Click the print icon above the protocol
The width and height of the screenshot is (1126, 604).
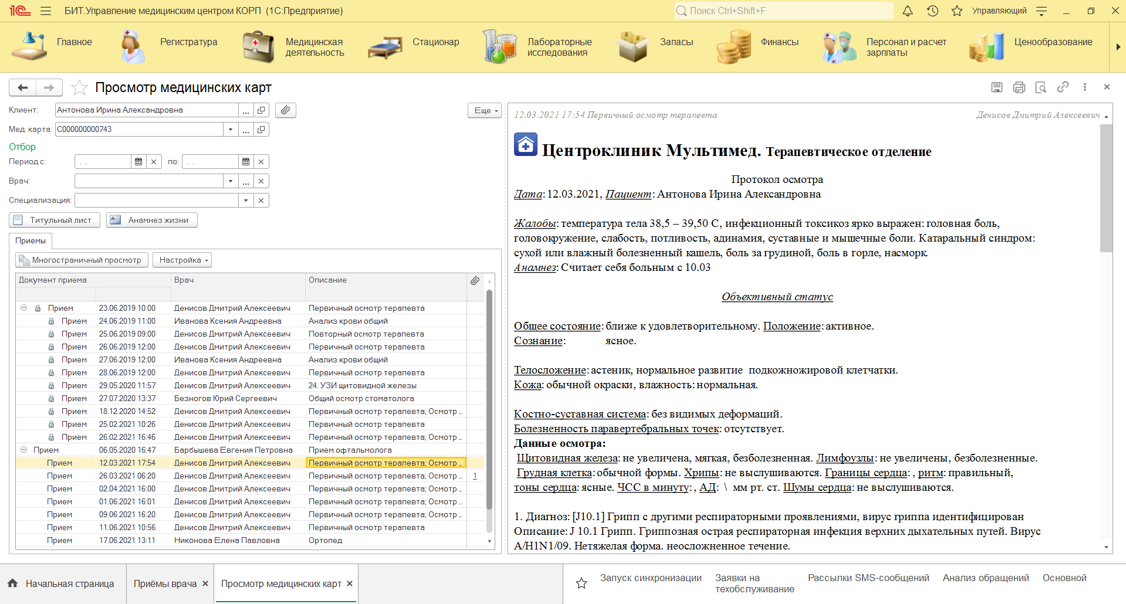tap(1019, 87)
